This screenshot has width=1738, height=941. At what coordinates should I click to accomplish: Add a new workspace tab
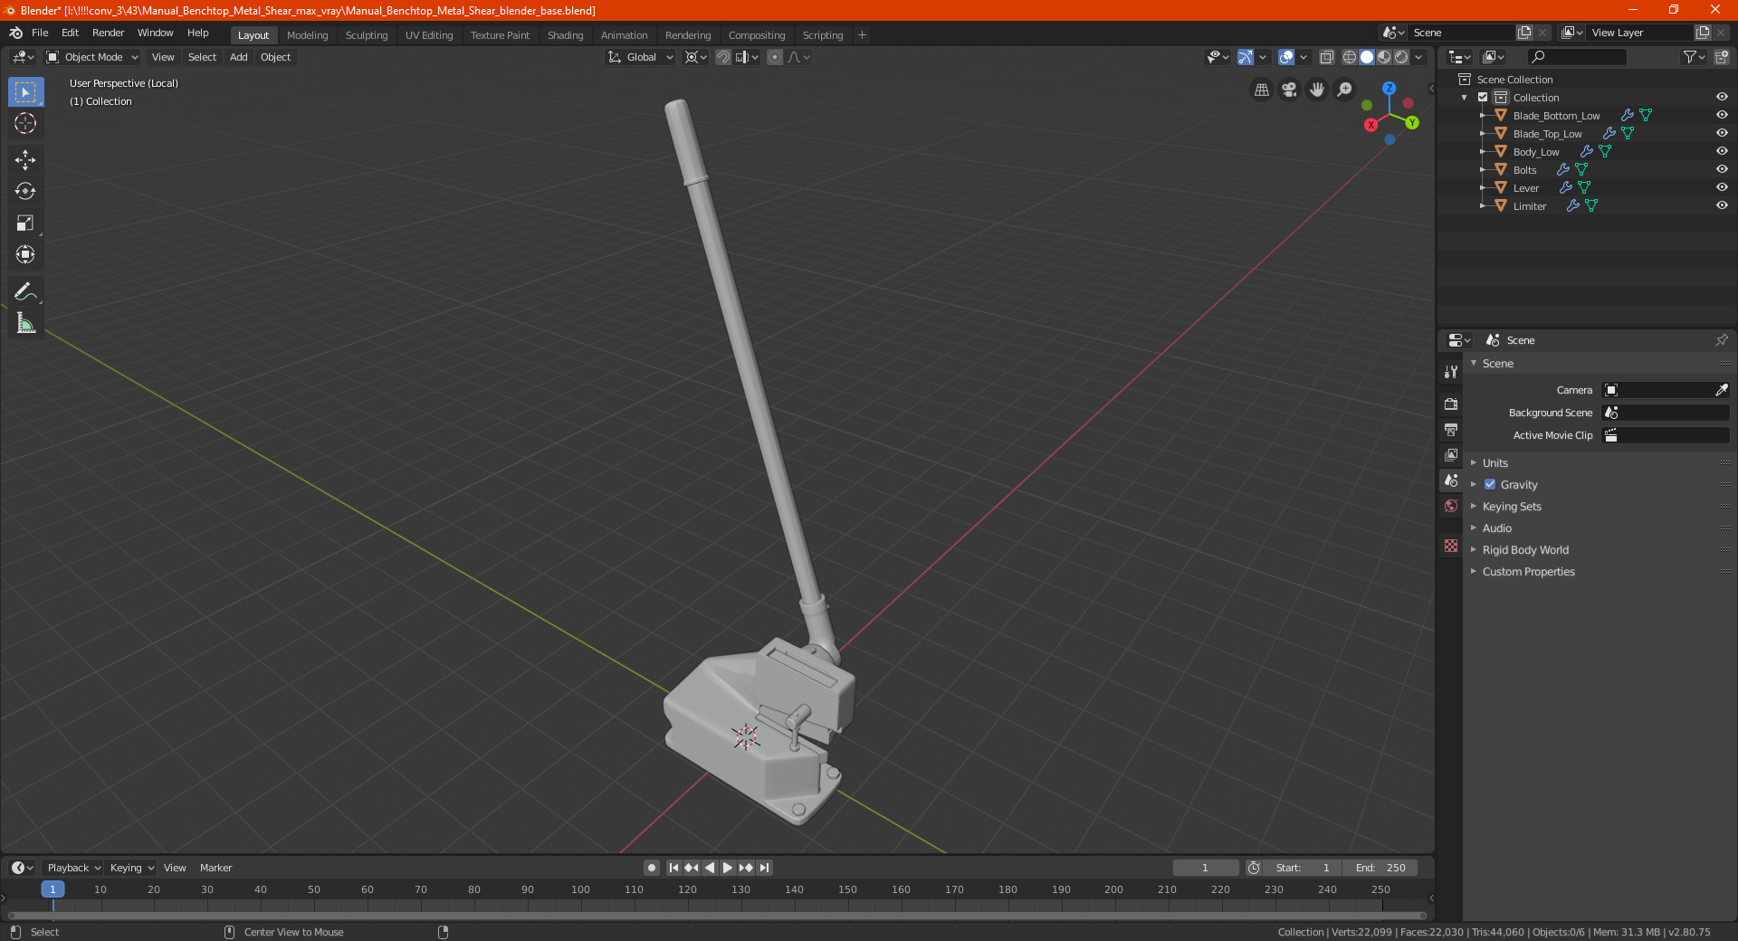[x=862, y=35]
